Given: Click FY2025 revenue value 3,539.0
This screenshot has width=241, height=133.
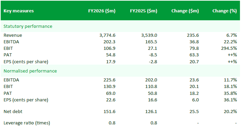Looking at the screenshot, I should pos(149,35).
